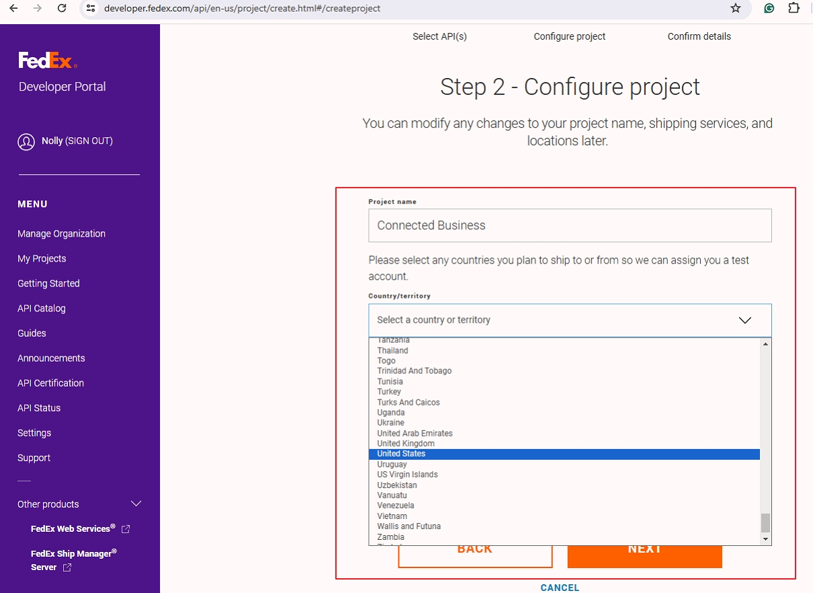Bookmark this page with the star icon

pos(735,8)
